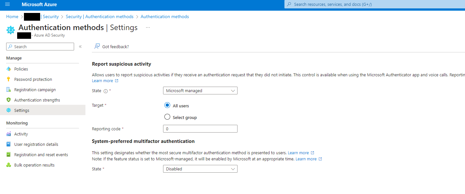Viewport: 465px width, 194px height.
Task: Select All users target option
Action: click(167, 105)
